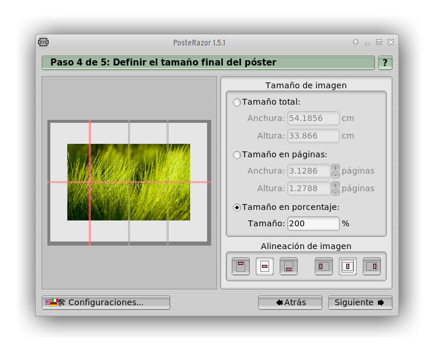This screenshot has width=437, height=345.
Task: Click the 'Tamaño de imagen' section label
Action: 306,85
